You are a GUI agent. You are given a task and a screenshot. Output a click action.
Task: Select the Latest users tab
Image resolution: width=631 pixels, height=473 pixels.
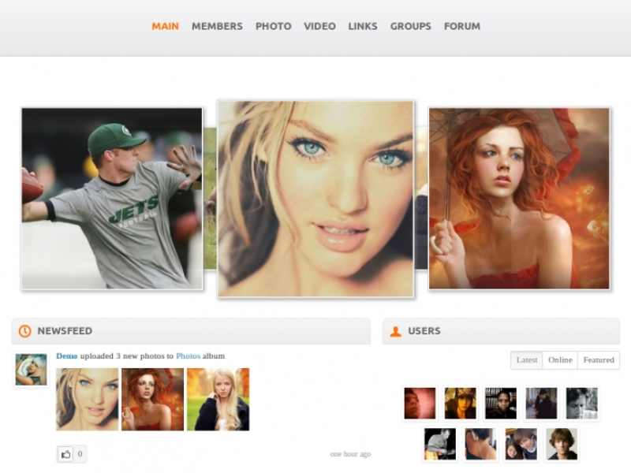click(x=527, y=360)
